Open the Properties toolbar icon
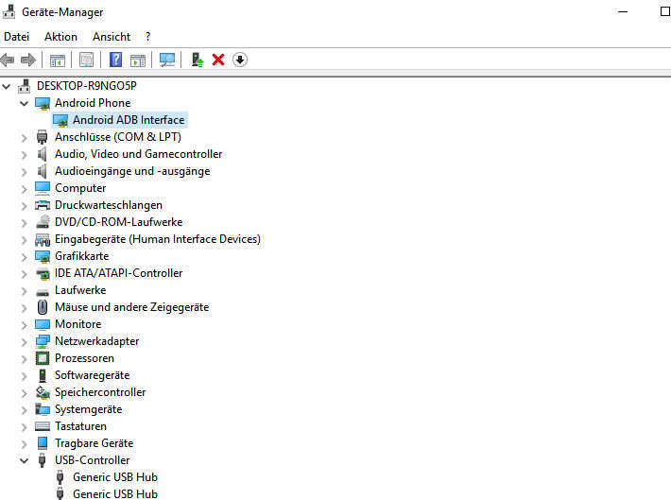The image size is (671, 500). point(86,60)
